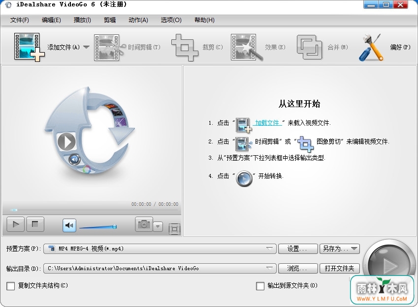The height and width of the screenshot is (307, 418).
Task: Open the 剪辑 menu
Action: [110, 20]
